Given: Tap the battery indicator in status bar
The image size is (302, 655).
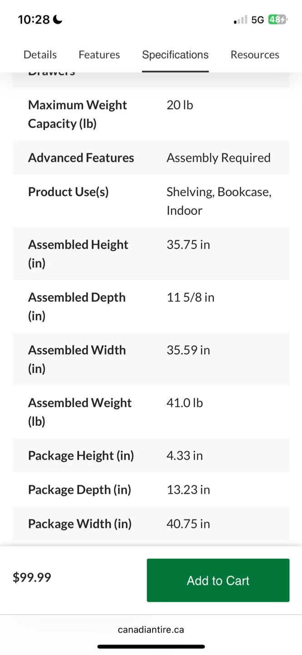Looking at the screenshot, I should point(277,20).
